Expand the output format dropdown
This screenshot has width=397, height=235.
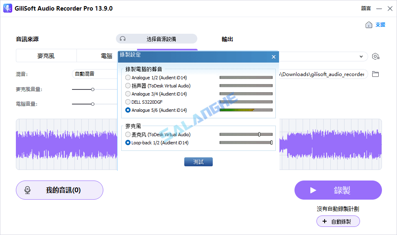[361, 57]
